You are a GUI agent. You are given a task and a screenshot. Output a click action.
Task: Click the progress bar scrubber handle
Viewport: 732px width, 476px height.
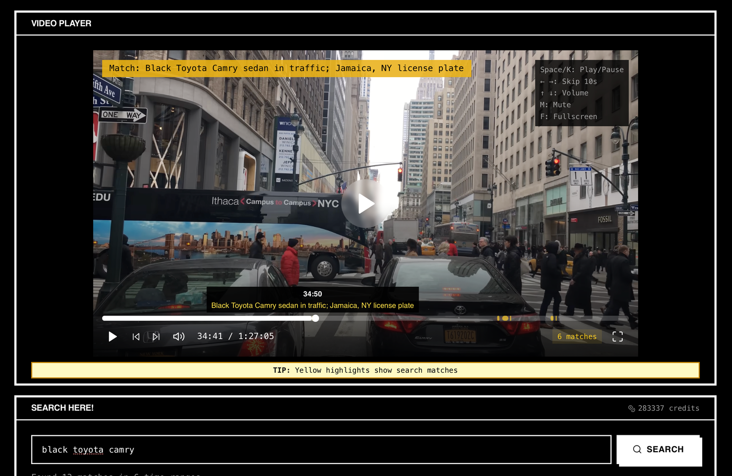click(x=315, y=318)
